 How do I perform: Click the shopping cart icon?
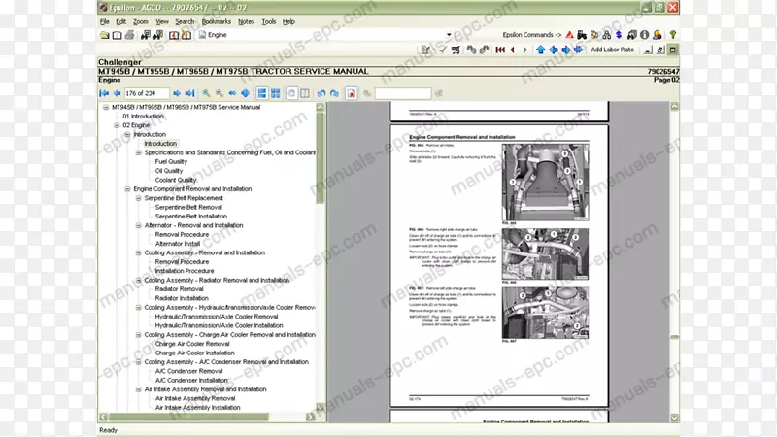click(x=456, y=50)
